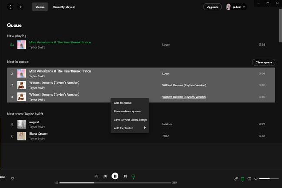Click the Upgrade button
282x188 pixels.
(x=213, y=7)
